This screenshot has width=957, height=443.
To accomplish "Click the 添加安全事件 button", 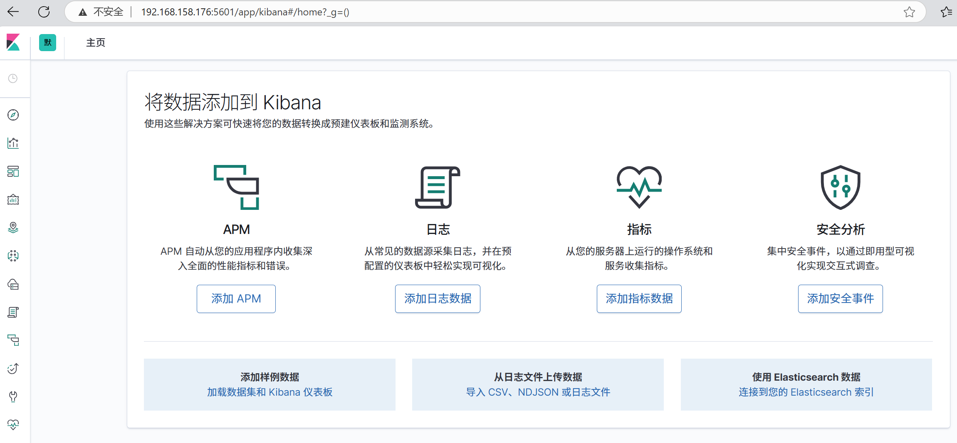I will tap(841, 299).
